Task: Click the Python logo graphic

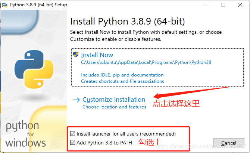Action: coord(34,69)
